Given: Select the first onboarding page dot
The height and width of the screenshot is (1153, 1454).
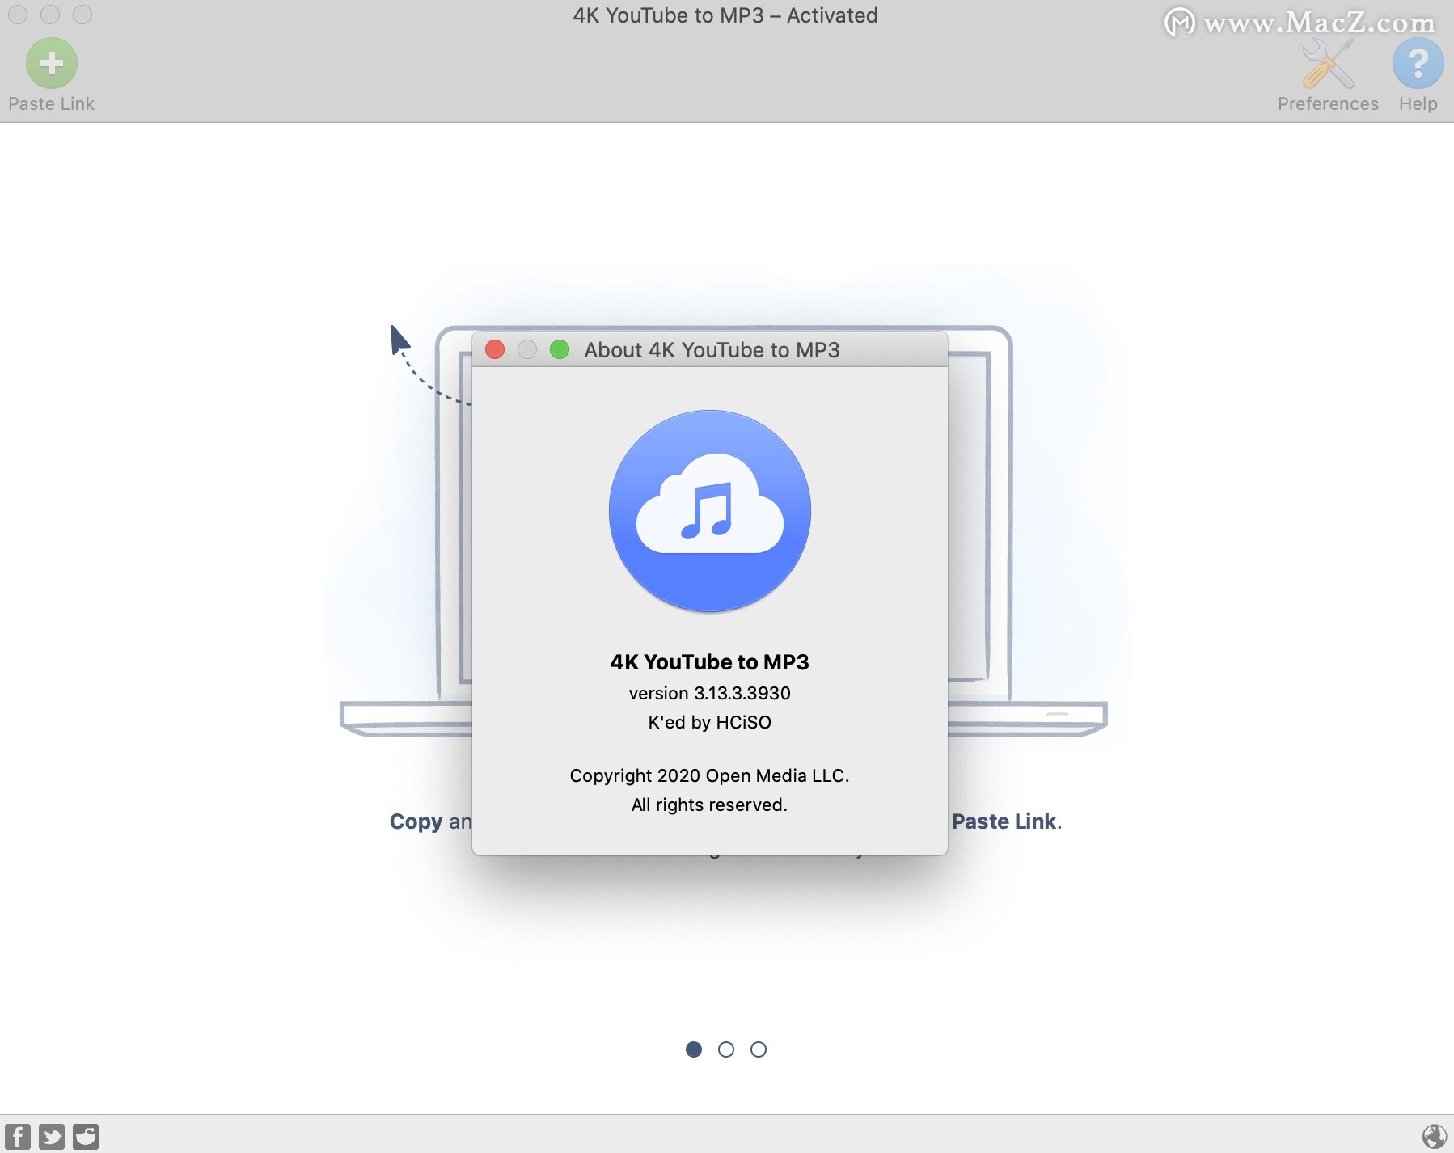Looking at the screenshot, I should [x=694, y=1050].
